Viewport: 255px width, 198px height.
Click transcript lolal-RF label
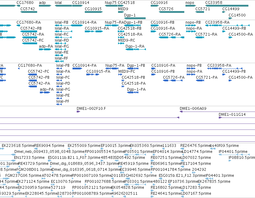[x=61, y=58]
